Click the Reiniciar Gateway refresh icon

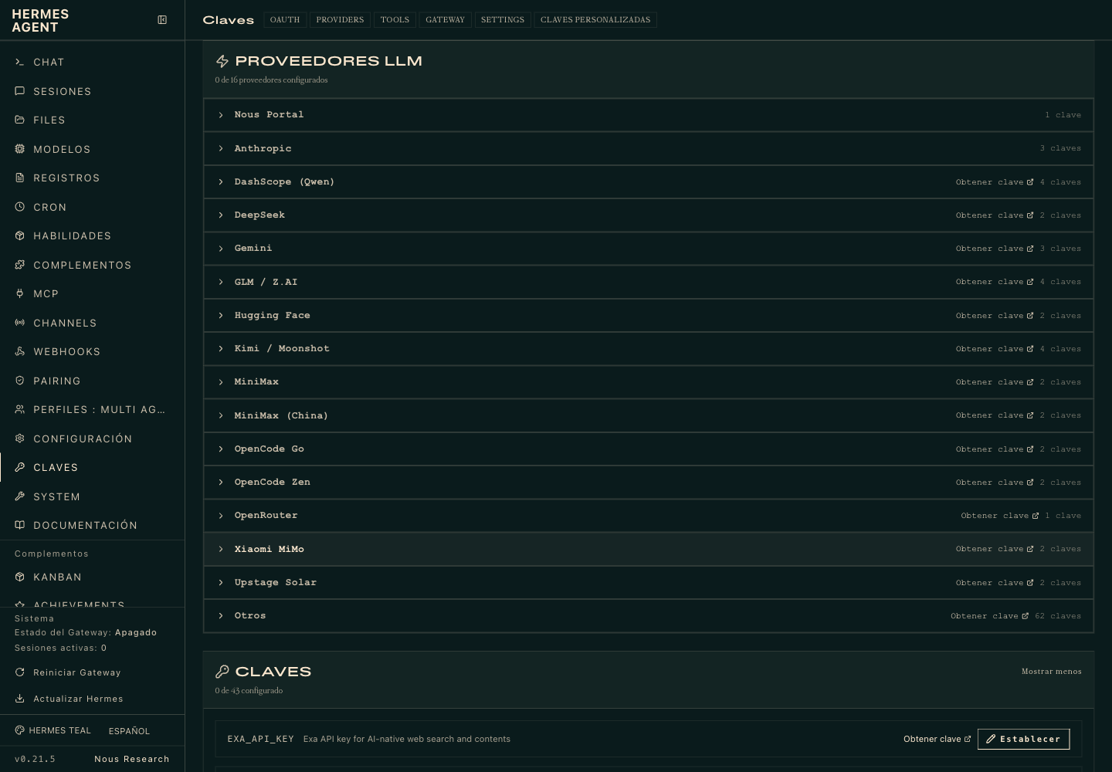pyautogui.click(x=20, y=672)
